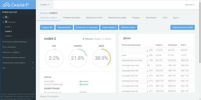Click the ПАМЯТЬ usage gauge circle
The image size is (201, 100).
point(78,58)
